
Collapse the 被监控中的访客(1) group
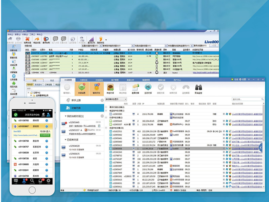pos(106,111)
